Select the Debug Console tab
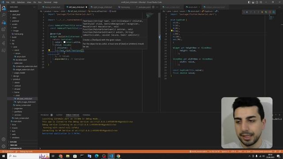 (x=73, y=115)
